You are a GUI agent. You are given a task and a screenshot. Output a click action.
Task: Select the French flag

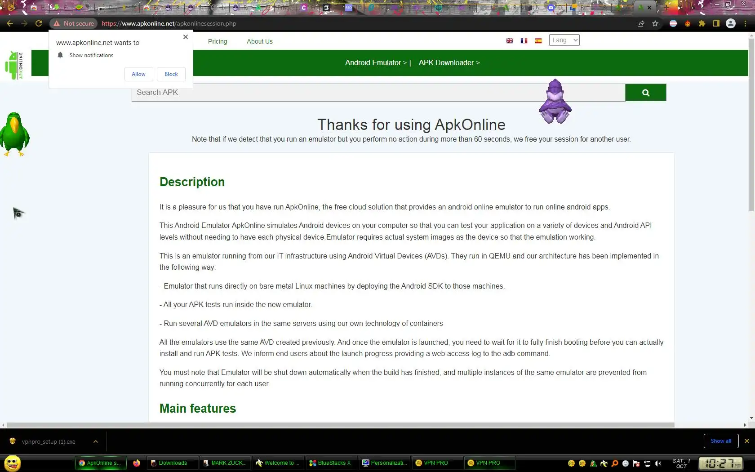pos(524,41)
